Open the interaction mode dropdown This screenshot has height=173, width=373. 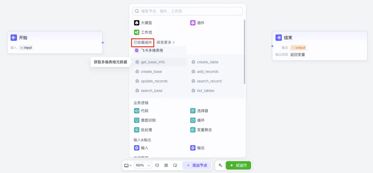[x=128, y=165]
